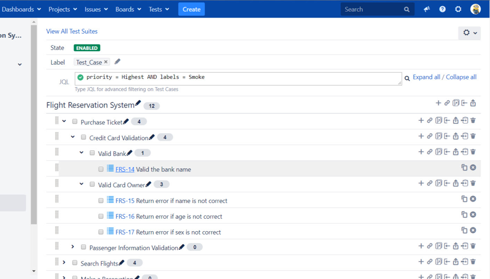This screenshot has width=490, height=279.
Task: Click the export icon in Valid Bank row
Action: pos(456,152)
